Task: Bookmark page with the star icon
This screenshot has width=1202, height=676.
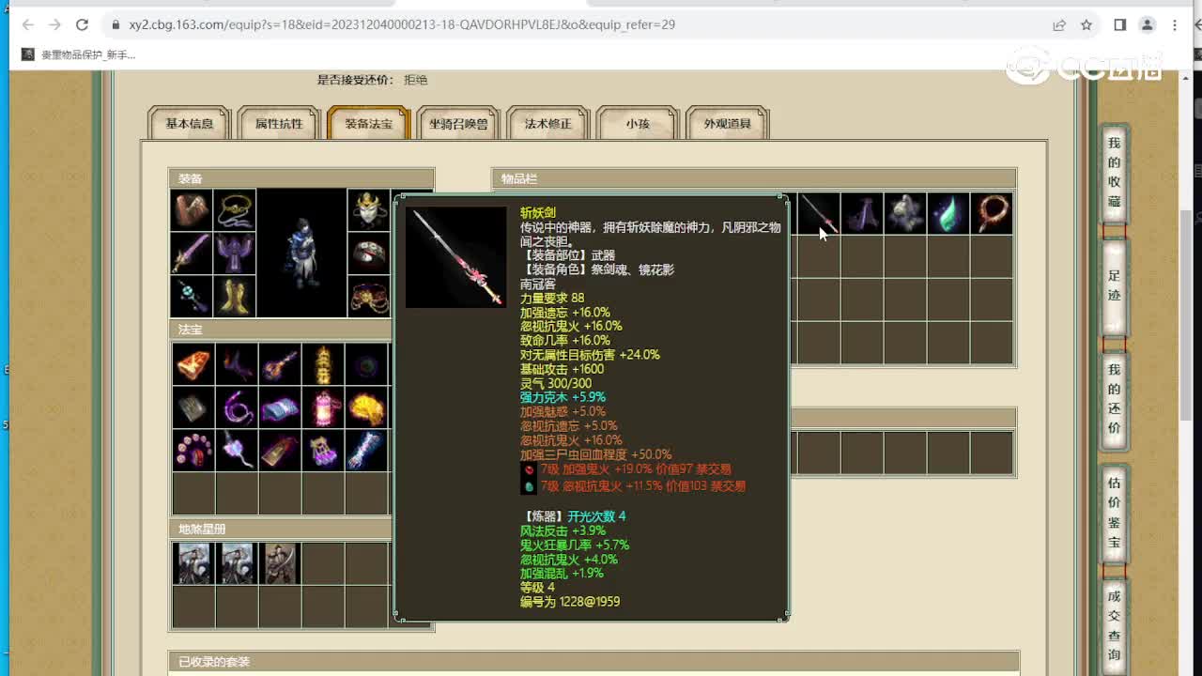Action: pyautogui.click(x=1086, y=25)
